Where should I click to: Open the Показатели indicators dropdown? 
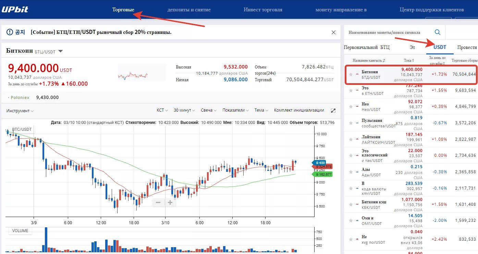[236, 110]
